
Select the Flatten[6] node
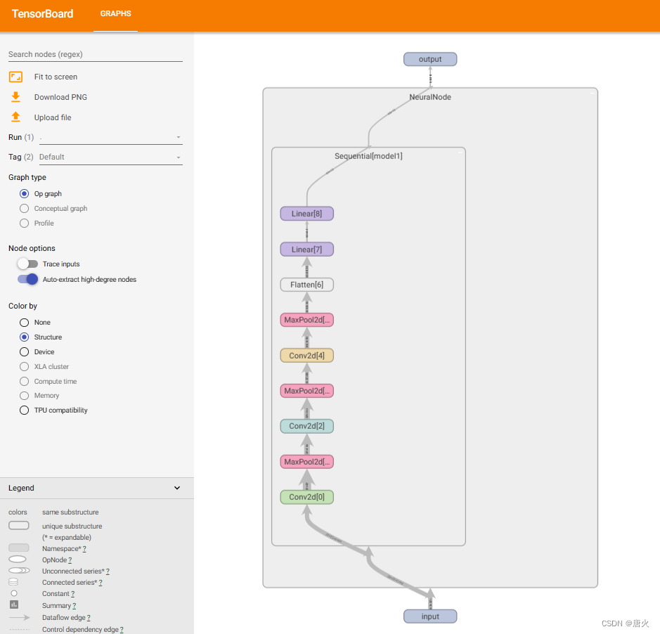click(307, 285)
